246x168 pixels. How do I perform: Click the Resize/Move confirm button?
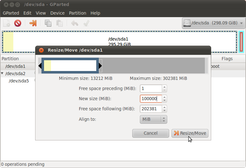(x=190, y=133)
